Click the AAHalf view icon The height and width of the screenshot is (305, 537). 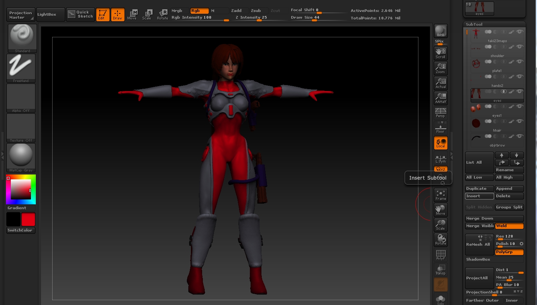coord(440,98)
